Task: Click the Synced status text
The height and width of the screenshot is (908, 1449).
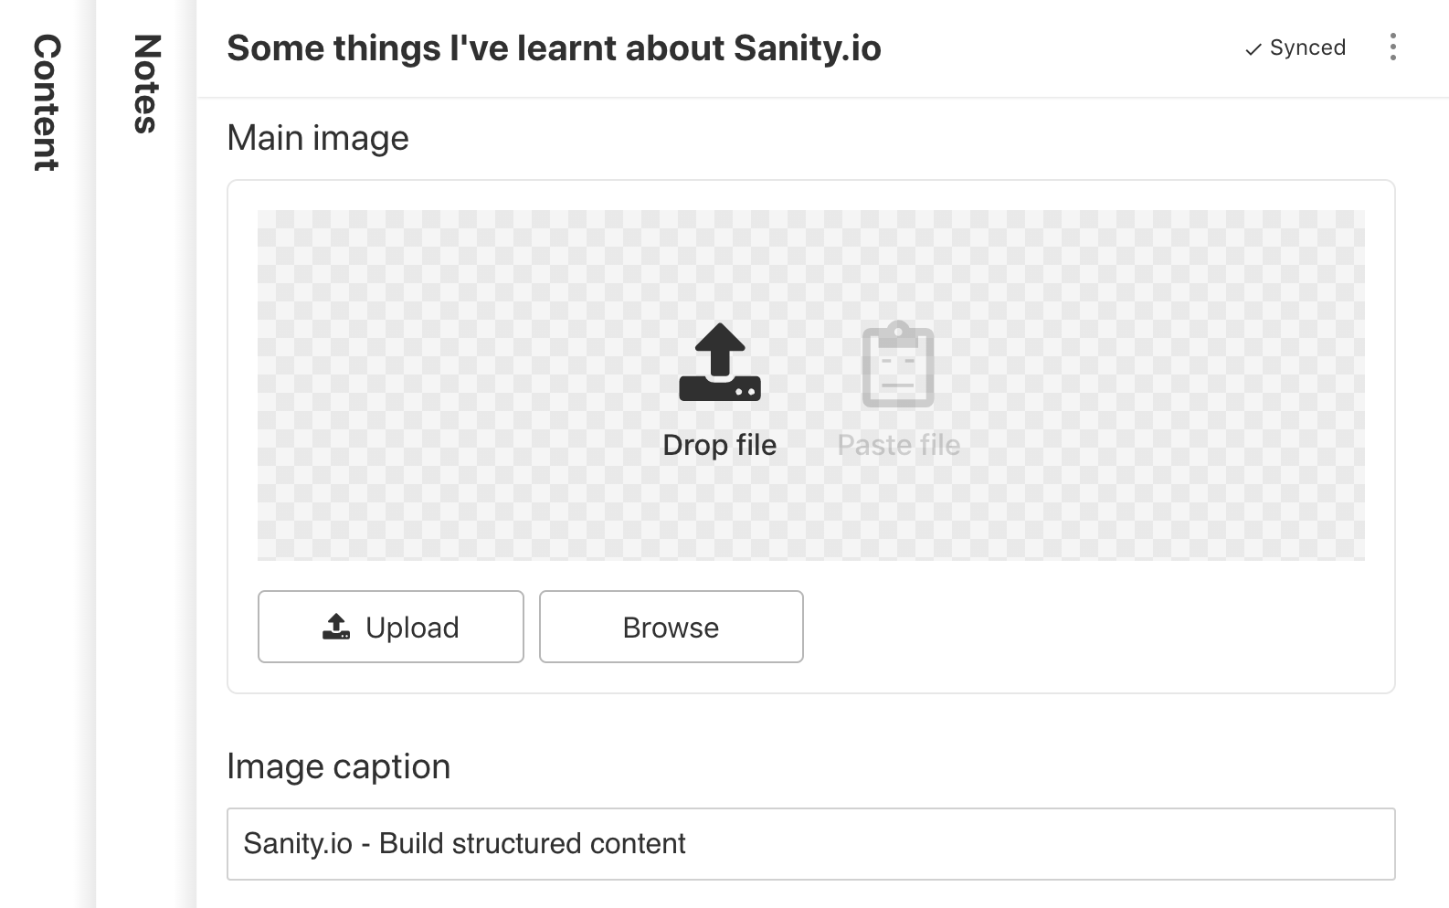Action: [1307, 48]
